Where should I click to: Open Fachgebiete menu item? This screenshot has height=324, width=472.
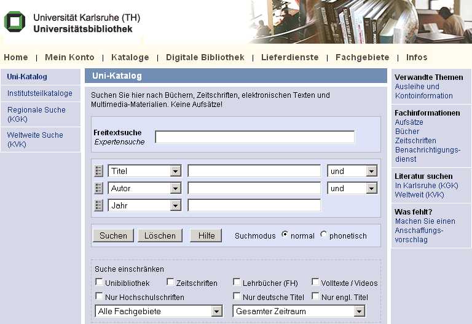(x=363, y=57)
